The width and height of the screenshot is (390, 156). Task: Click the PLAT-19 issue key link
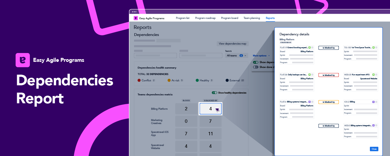pos(283,48)
